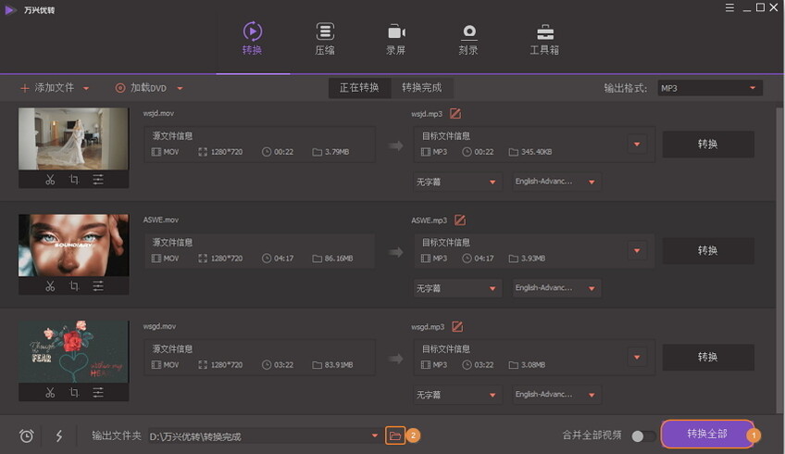Switch to the 压缩 (Compress) tab
This screenshot has height=454, width=785.
pos(325,38)
